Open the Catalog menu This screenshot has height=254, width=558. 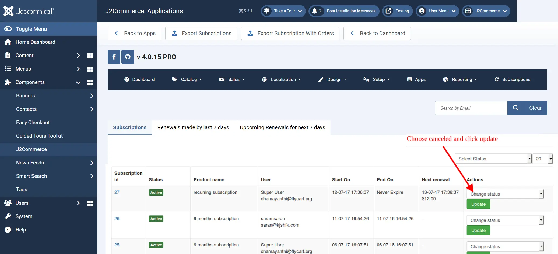coord(187,79)
